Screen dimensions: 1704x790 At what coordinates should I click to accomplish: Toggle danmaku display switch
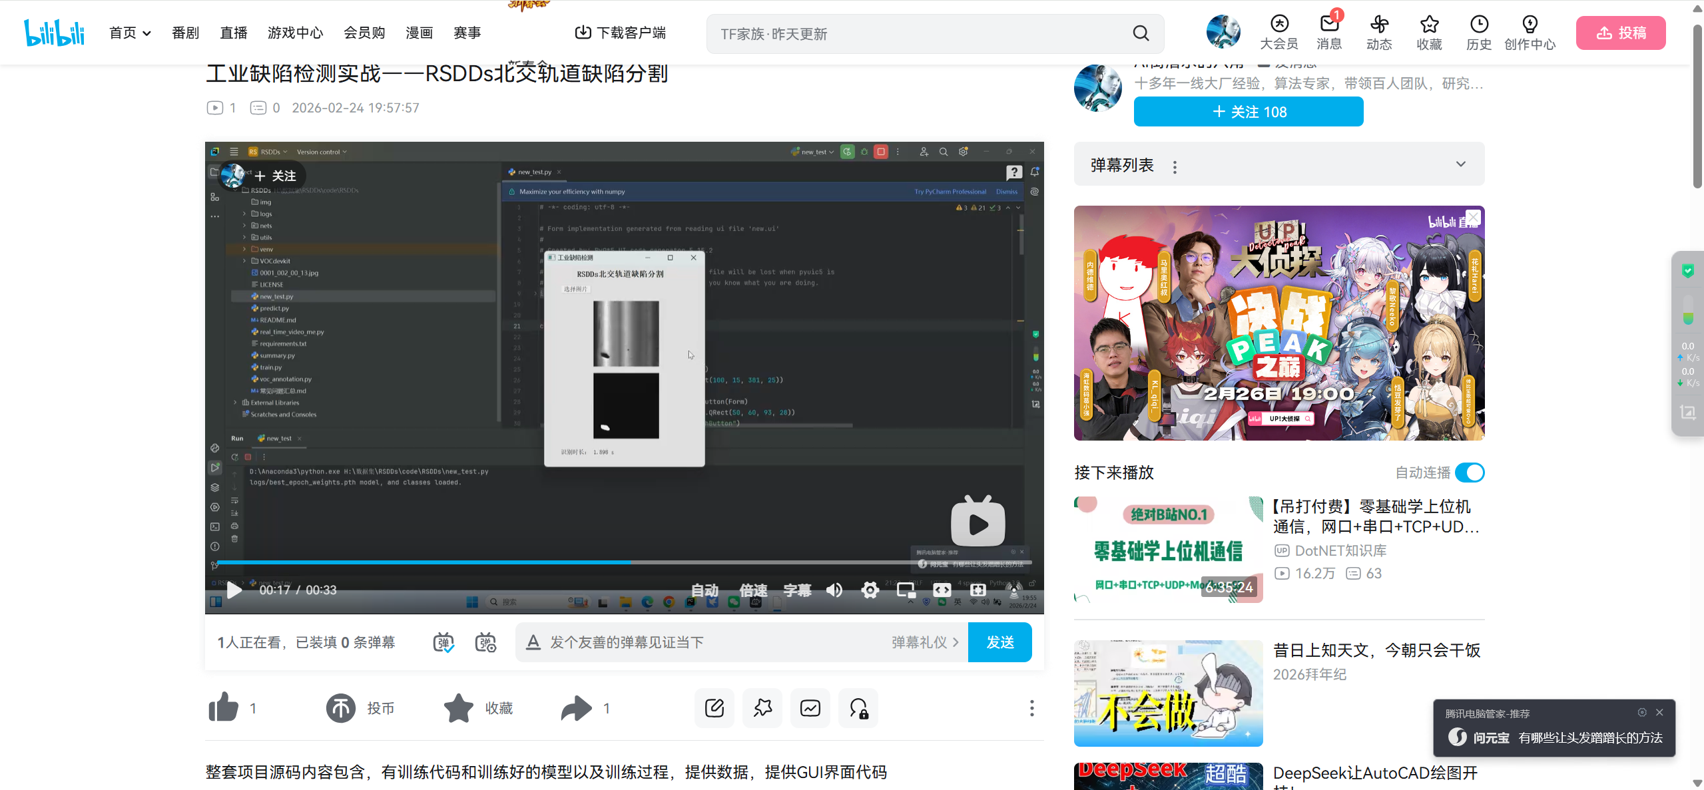point(443,642)
